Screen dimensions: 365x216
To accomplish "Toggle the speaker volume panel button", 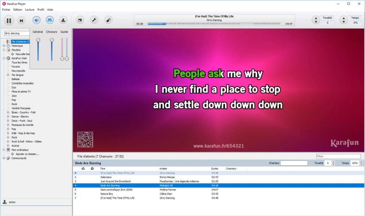I will pos(36,20).
